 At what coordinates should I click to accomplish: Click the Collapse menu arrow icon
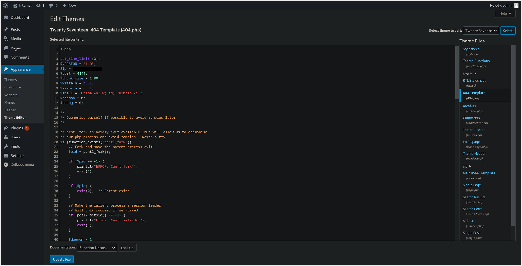click(x=6, y=165)
